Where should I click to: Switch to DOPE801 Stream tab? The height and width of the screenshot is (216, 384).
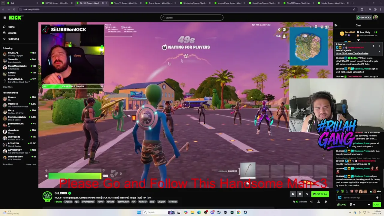[x=57, y=3]
